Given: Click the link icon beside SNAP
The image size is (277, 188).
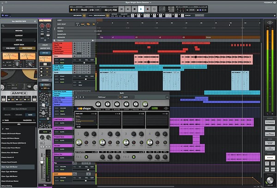Looking at the screenshot, I should [x=88, y=24].
